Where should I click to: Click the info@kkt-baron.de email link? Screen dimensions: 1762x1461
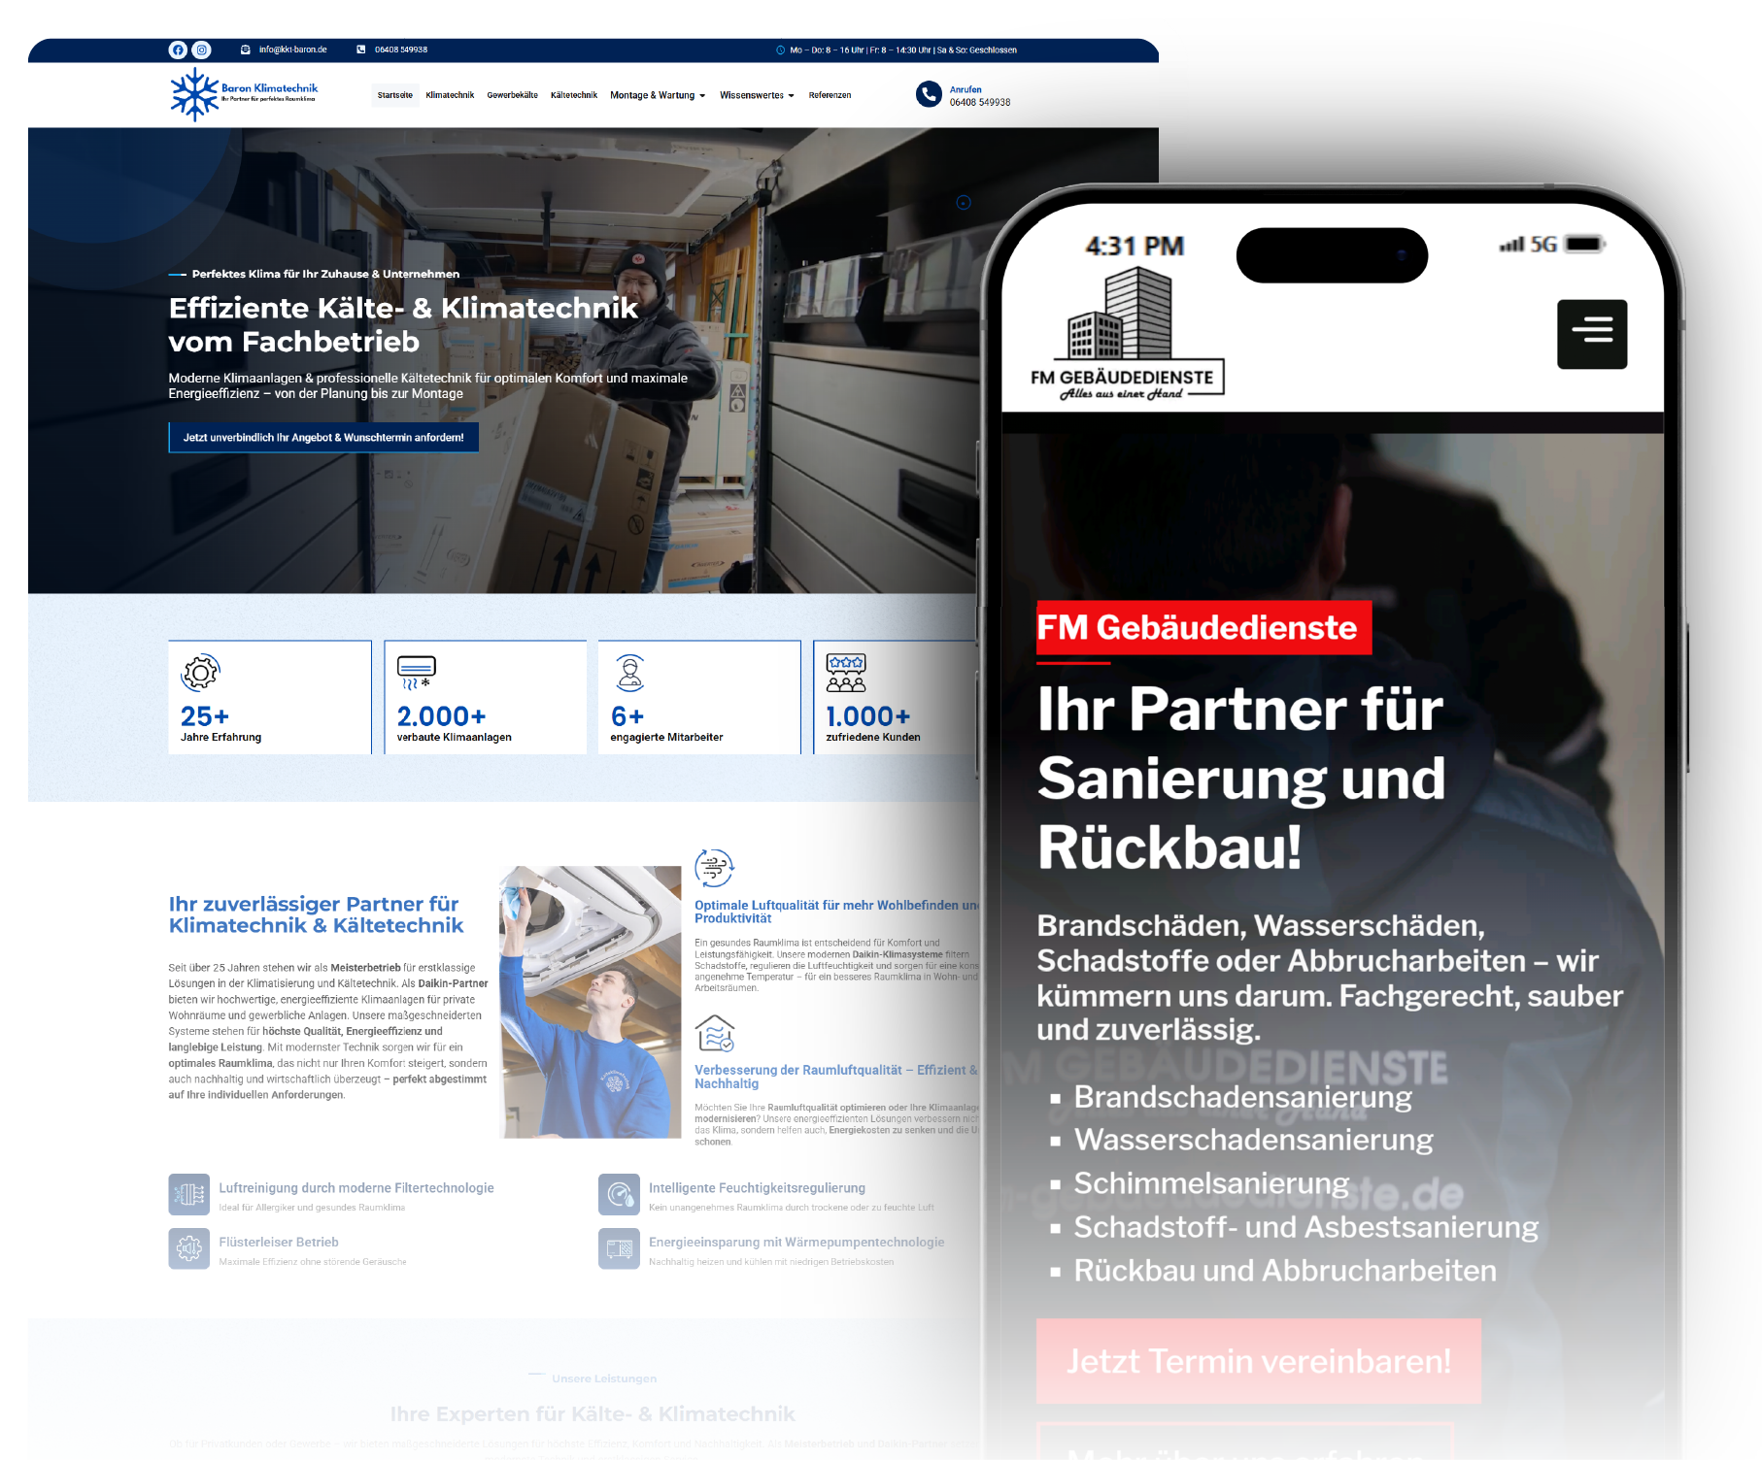tap(292, 50)
